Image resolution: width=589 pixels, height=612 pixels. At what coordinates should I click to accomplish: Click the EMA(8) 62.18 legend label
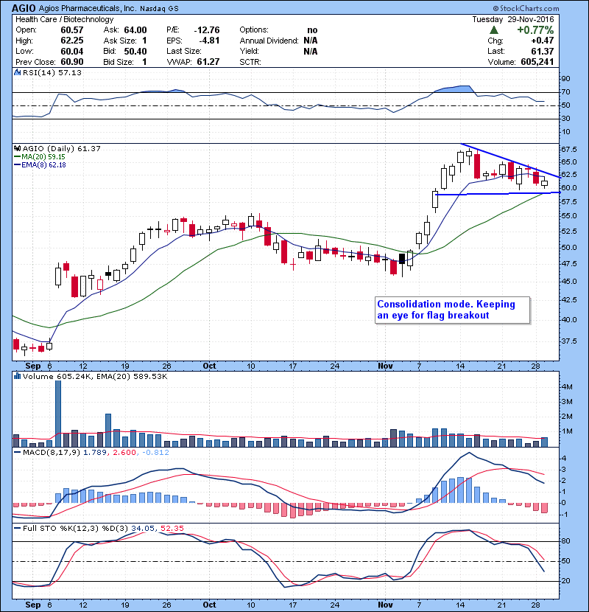click(40, 165)
